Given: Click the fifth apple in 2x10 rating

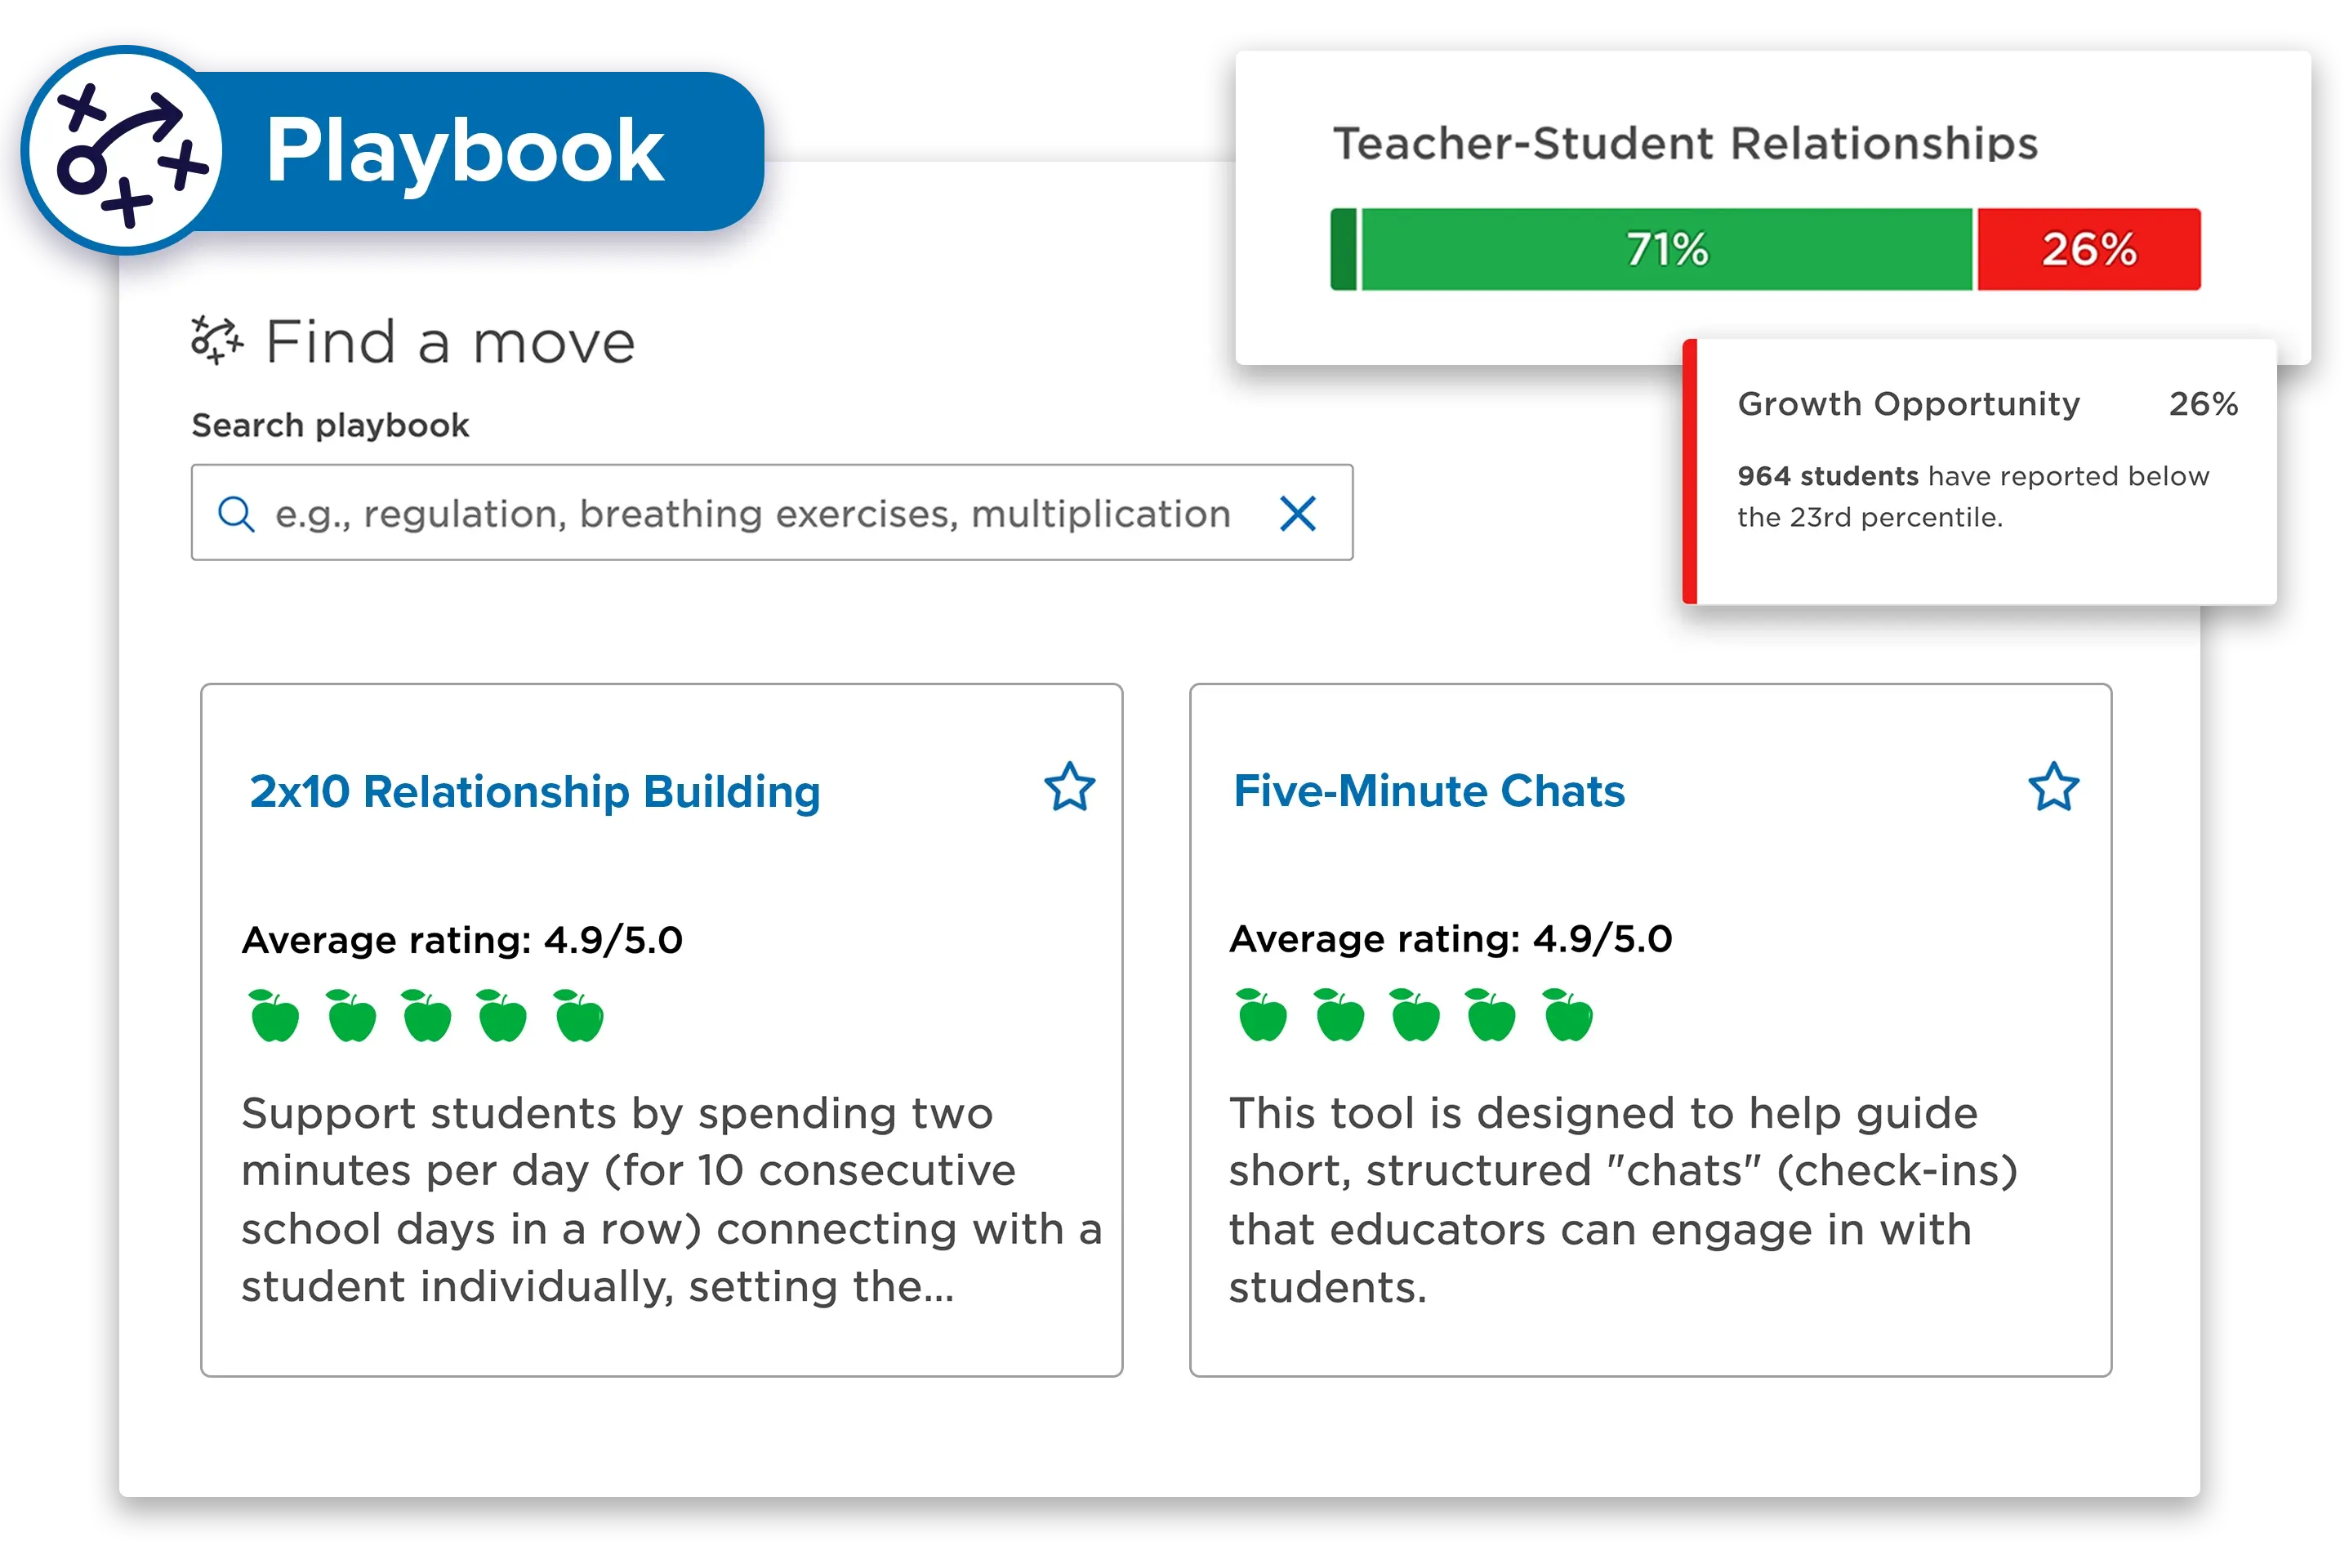Looking at the screenshot, I should pyautogui.click(x=579, y=1017).
